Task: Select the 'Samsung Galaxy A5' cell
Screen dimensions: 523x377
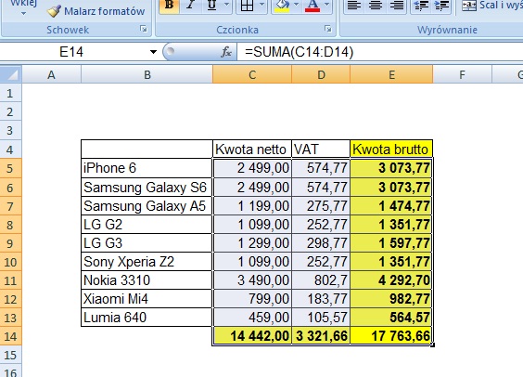Action: [x=147, y=206]
